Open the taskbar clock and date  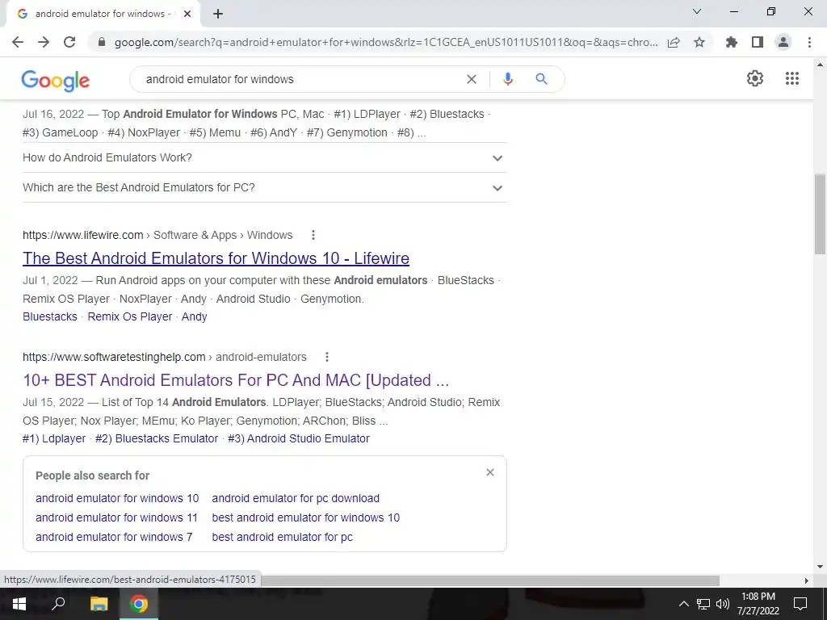coord(758,604)
